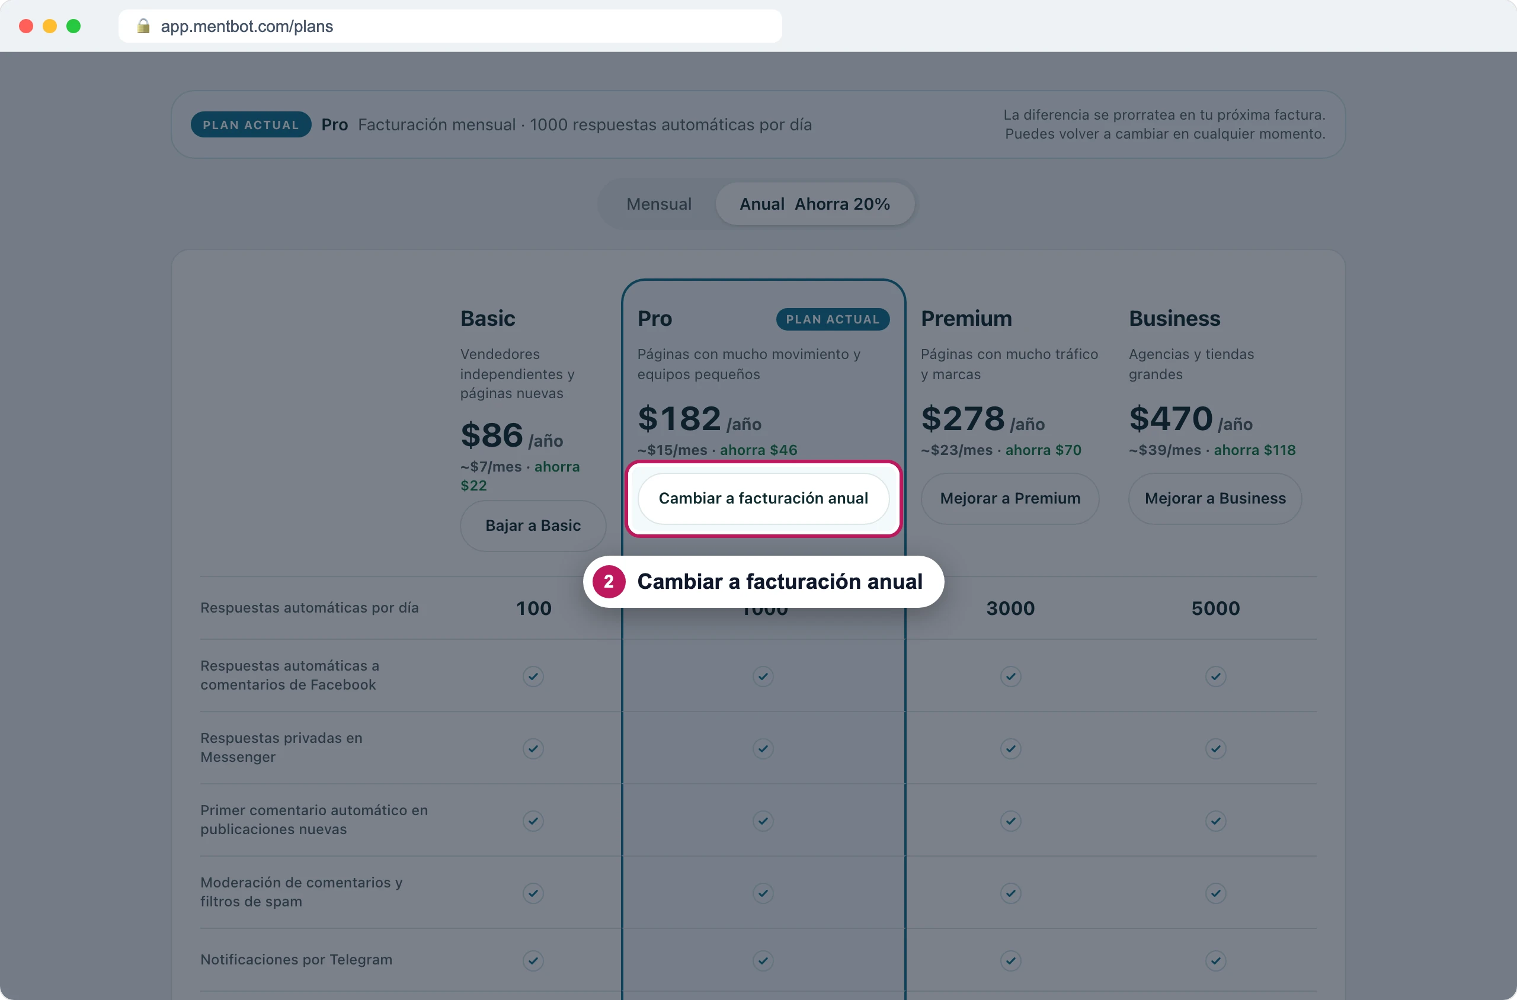Click Business checkmark for Facebook comment replies

[x=1215, y=676]
